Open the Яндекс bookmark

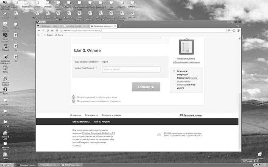(48, 35)
